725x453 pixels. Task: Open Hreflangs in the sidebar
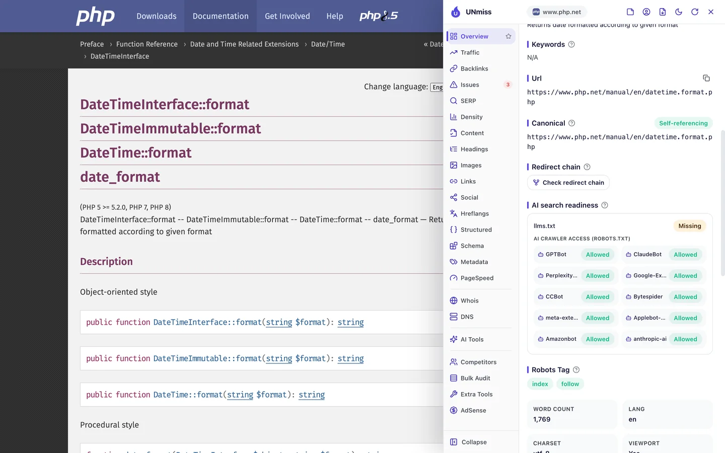(x=481, y=213)
